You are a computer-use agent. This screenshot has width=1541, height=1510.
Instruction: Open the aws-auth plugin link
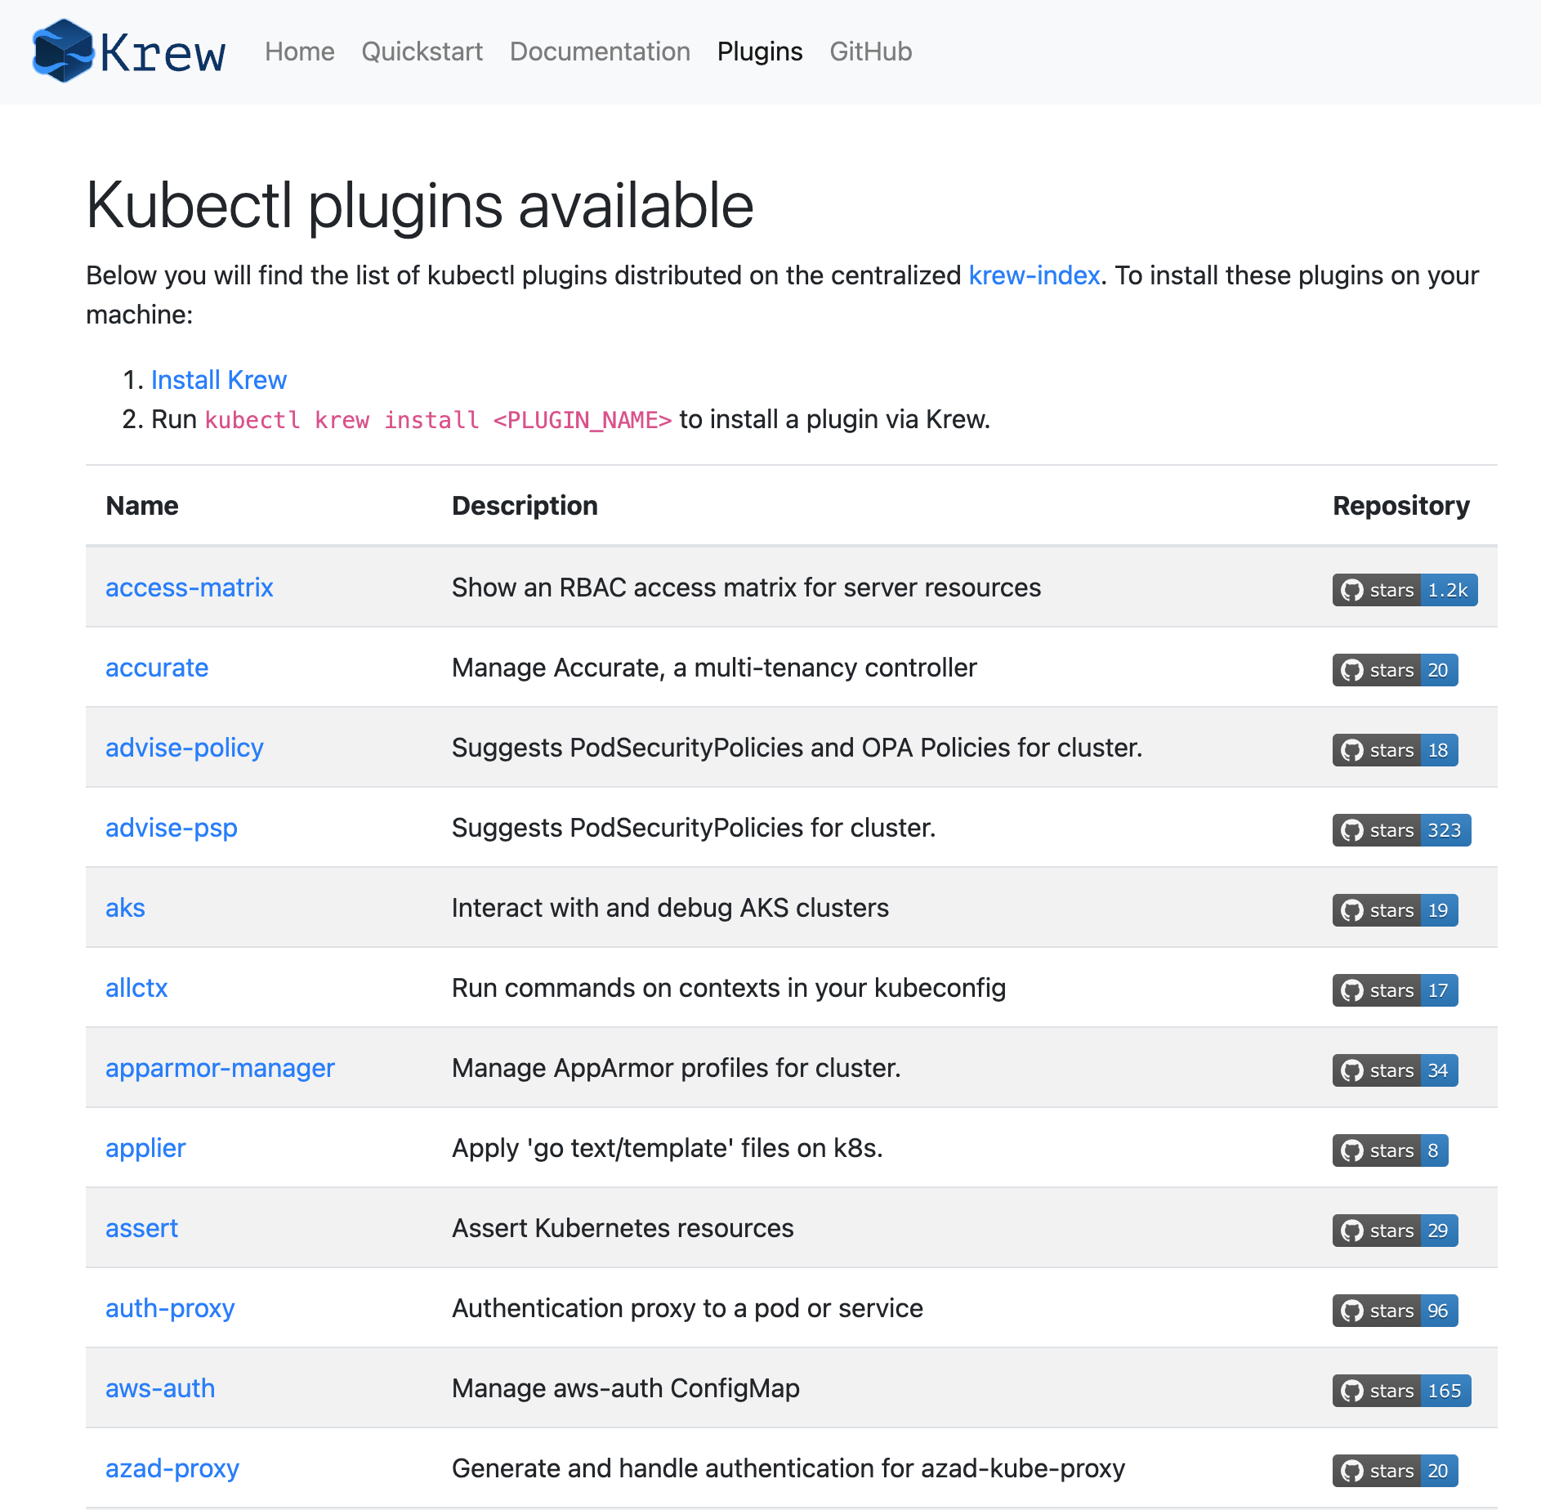pos(160,1388)
